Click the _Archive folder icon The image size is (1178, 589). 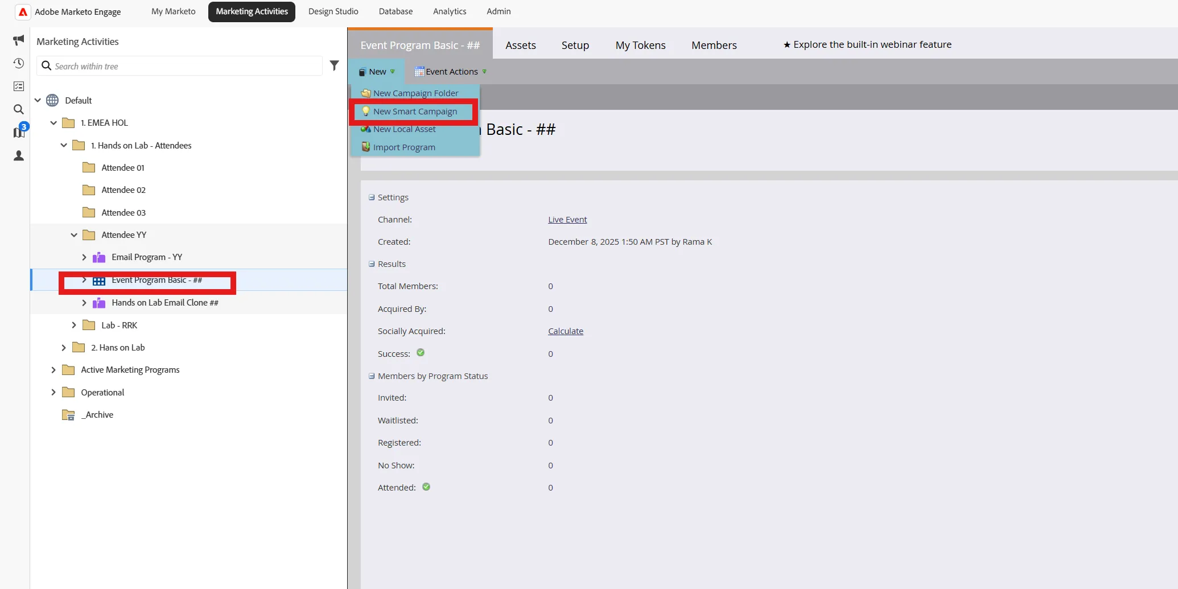[68, 415]
